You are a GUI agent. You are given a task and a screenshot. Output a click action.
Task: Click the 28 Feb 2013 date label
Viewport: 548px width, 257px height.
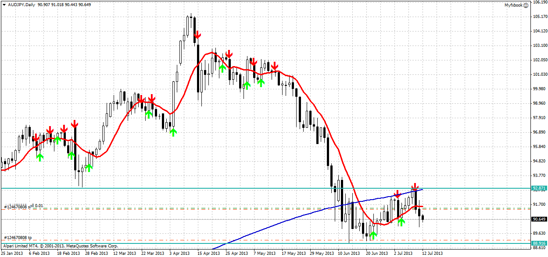tap(97, 253)
